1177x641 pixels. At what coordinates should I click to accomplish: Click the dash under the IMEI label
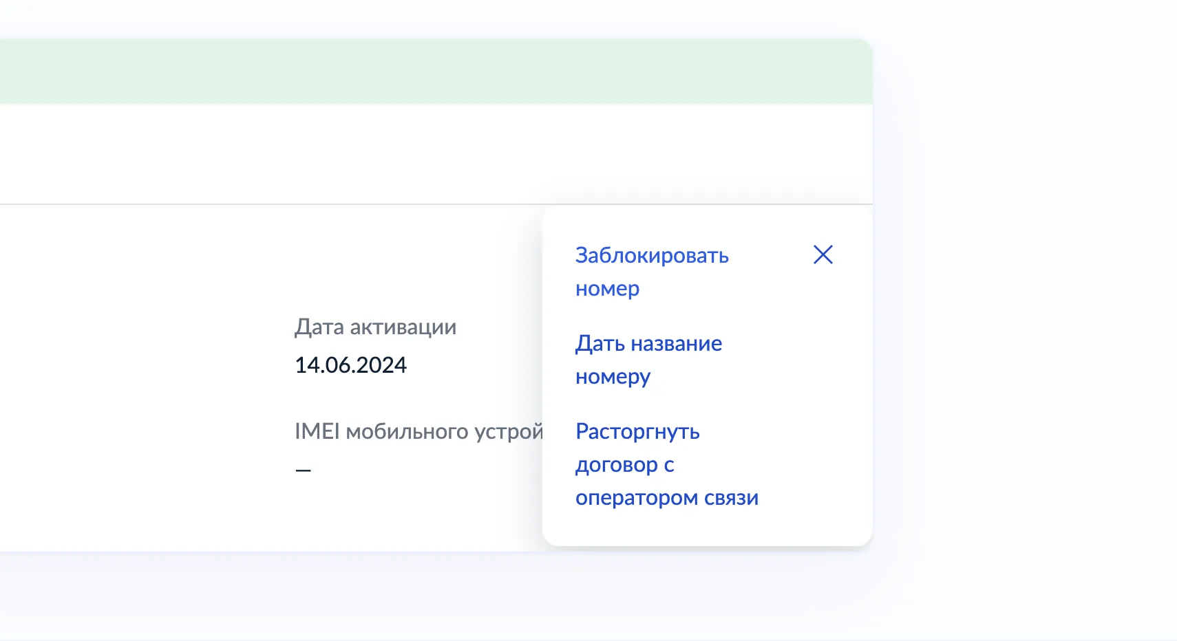[303, 468]
